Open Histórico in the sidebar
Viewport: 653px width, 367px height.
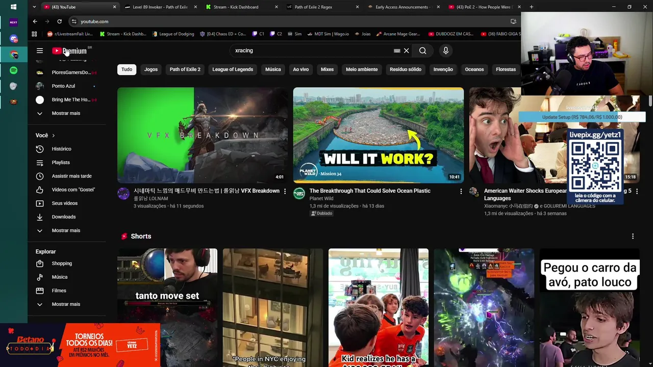(x=61, y=149)
